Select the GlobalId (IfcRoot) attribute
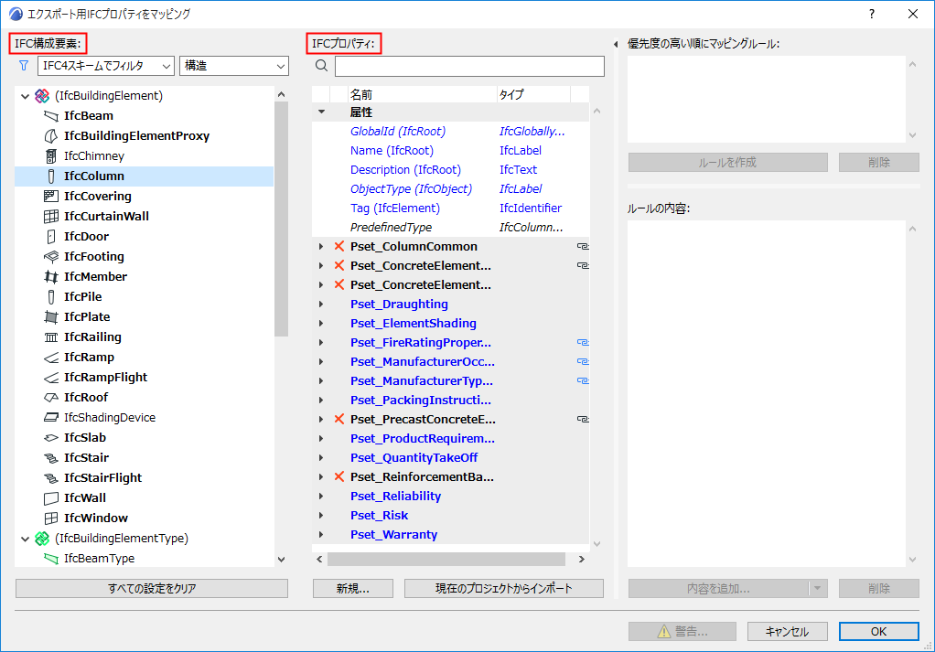935x652 pixels. coord(398,131)
